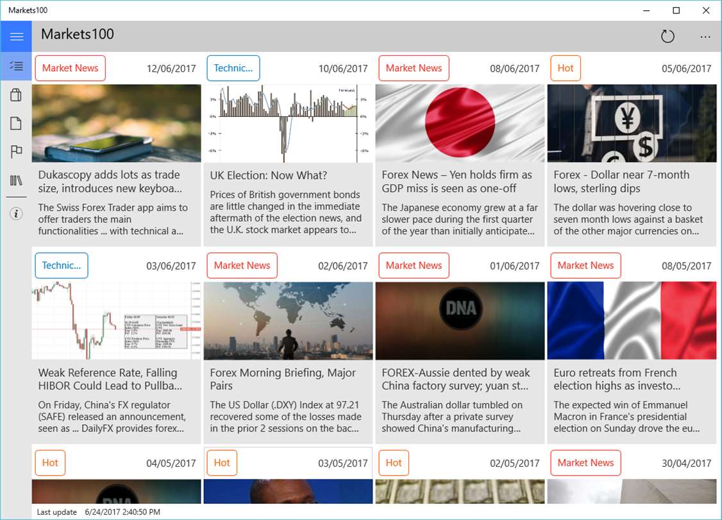Image resolution: width=722 pixels, height=520 pixels.
Task: Click Market News tag dated 08/06/2017
Action: pos(414,68)
